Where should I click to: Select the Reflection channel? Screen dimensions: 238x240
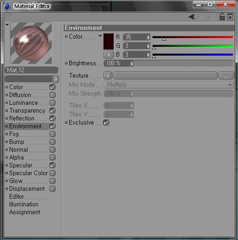22,119
